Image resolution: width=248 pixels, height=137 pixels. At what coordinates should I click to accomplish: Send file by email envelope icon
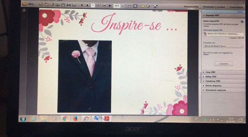point(74,5)
